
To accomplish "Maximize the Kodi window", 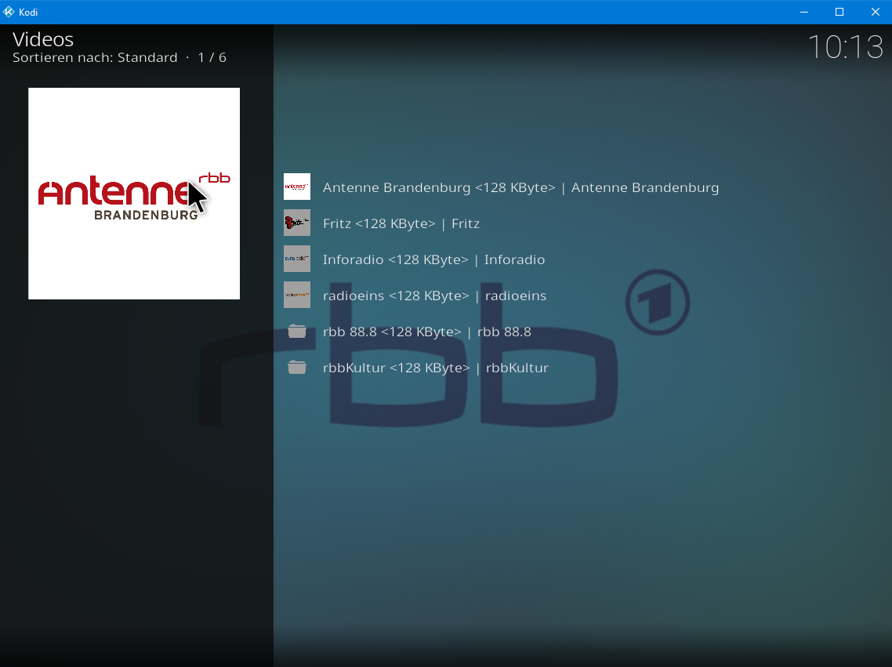I will click(x=839, y=12).
